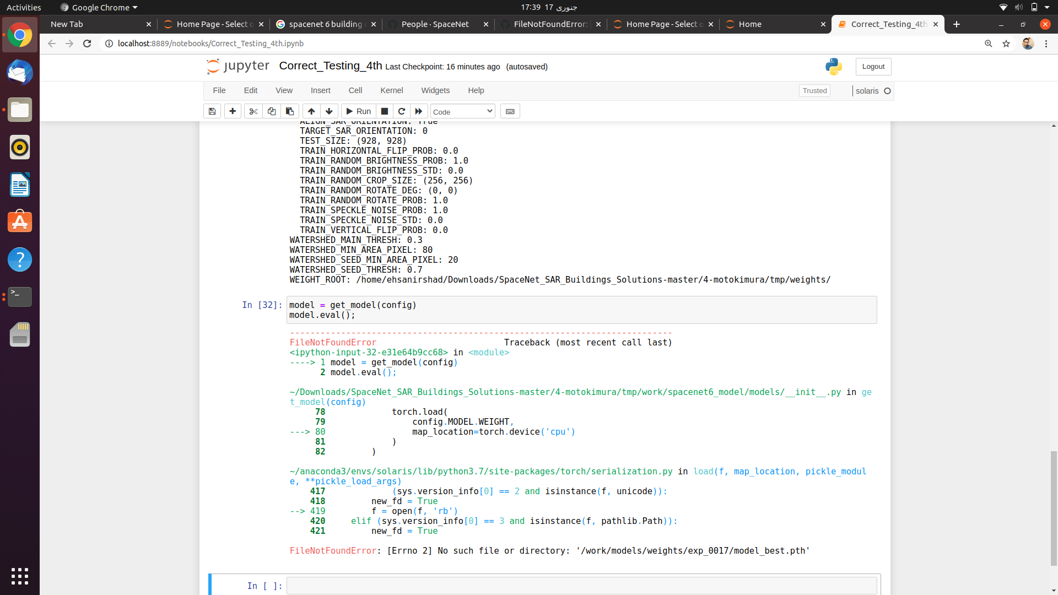Copy the selected cell with the copy icon
The image size is (1058, 595).
click(272, 111)
